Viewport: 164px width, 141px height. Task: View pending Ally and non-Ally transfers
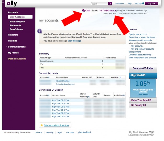(142, 49)
